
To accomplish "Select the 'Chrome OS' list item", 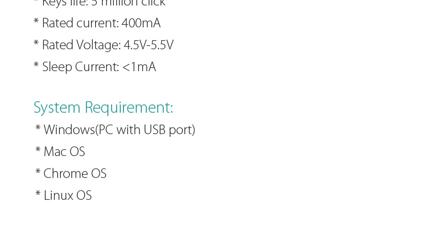I will tap(75, 173).
